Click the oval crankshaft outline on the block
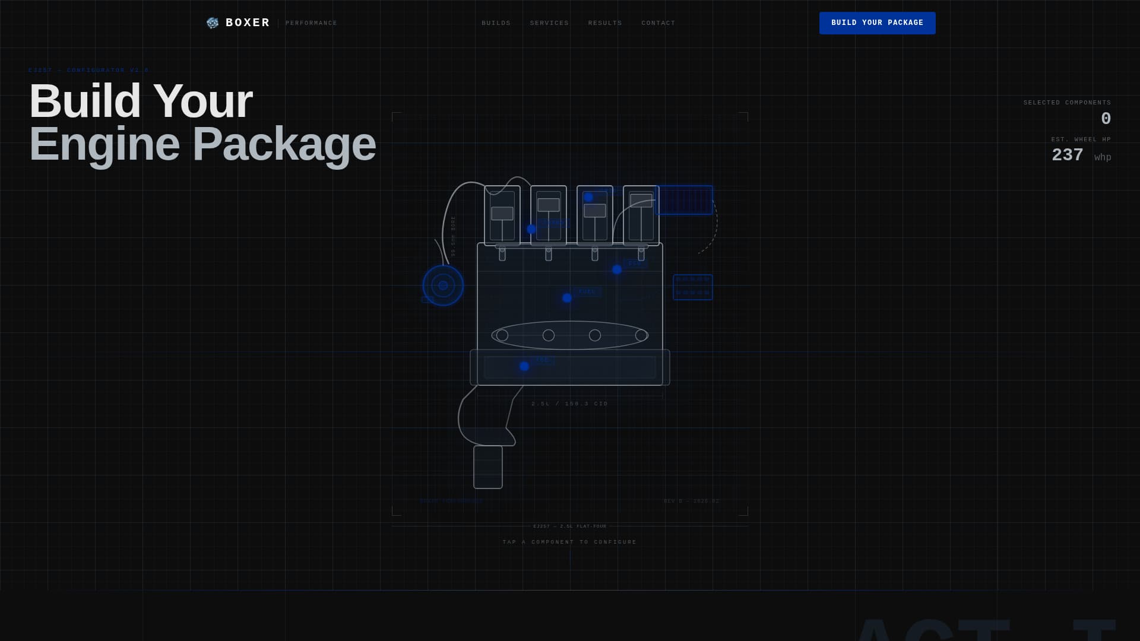 click(570, 335)
